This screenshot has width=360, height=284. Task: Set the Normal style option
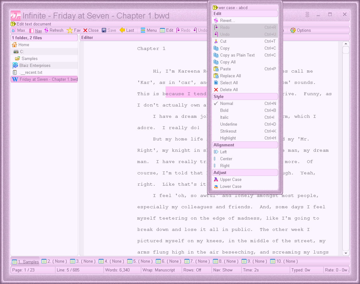tap(245, 104)
